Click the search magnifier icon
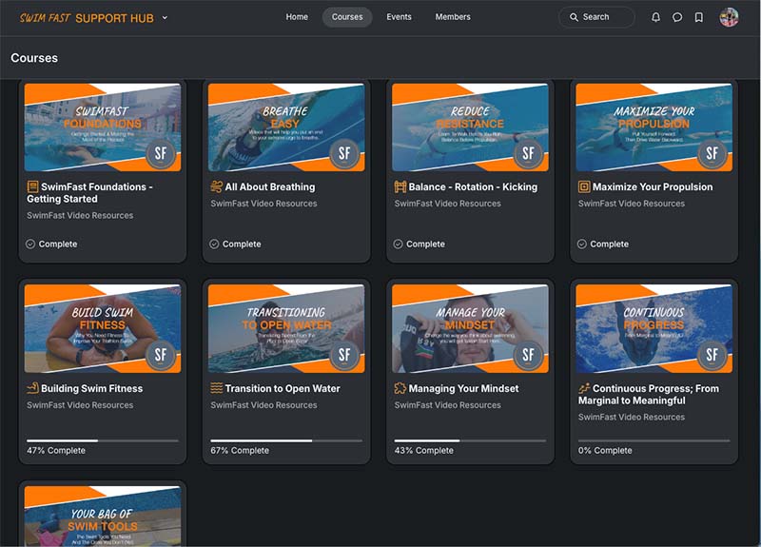Screen dimensions: 761x547 [574, 17]
